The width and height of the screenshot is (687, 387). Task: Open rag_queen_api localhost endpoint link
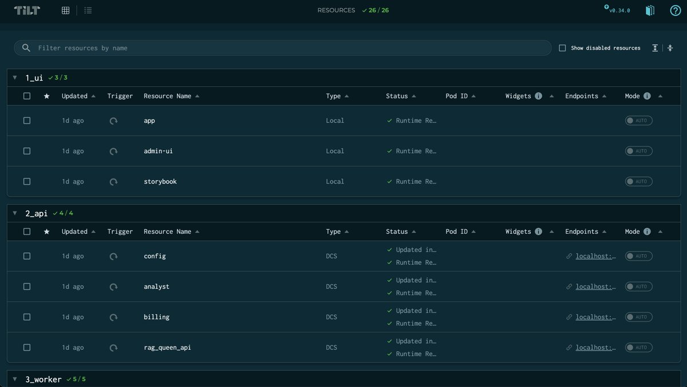pos(596,347)
